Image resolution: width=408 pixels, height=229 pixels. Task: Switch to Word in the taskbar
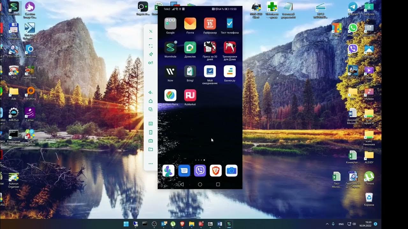(220, 224)
